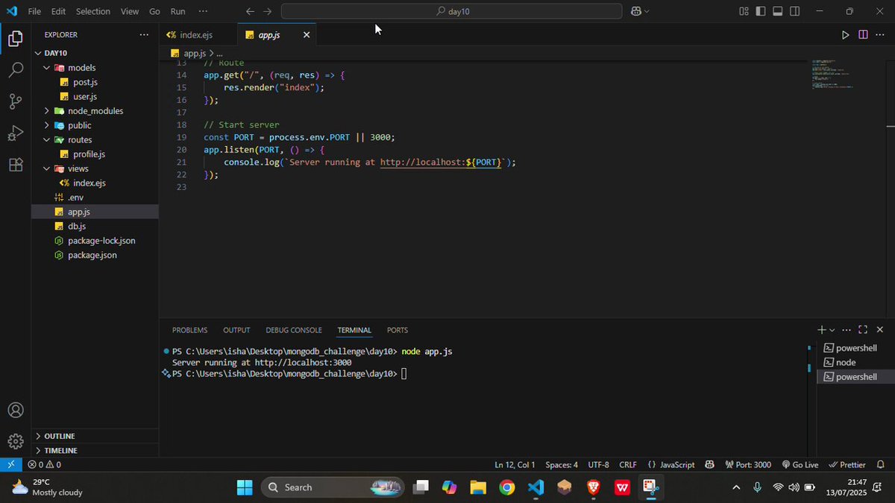The width and height of the screenshot is (895, 503).
Task: Click the Copilot status bar icon
Action: click(709, 464)
